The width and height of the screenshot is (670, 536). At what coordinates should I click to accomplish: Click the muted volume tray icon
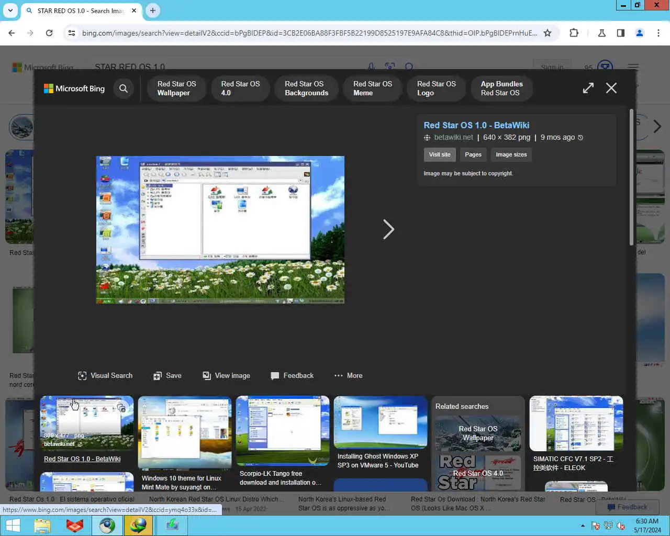pos(621,526)
